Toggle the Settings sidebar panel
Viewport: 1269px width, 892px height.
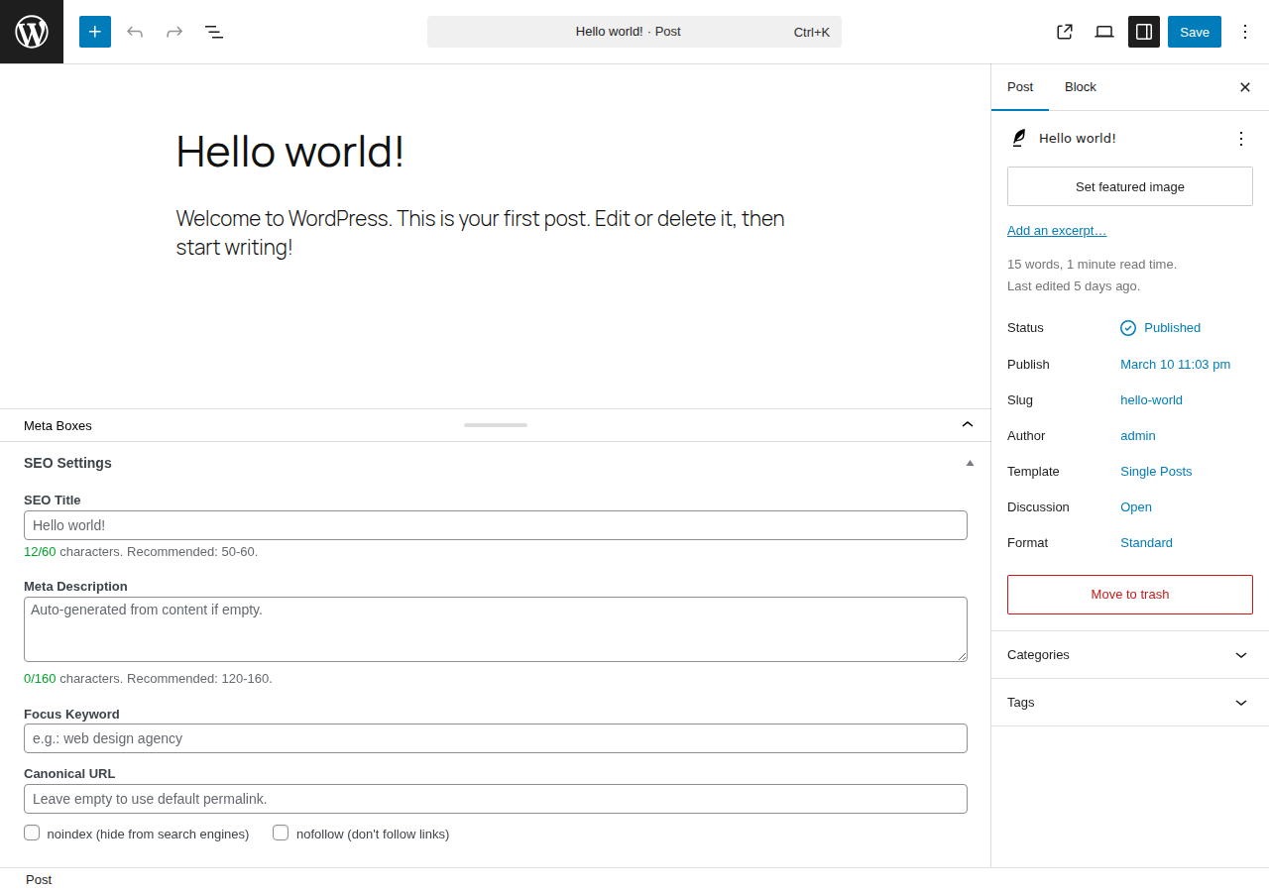pos(1143,31)
